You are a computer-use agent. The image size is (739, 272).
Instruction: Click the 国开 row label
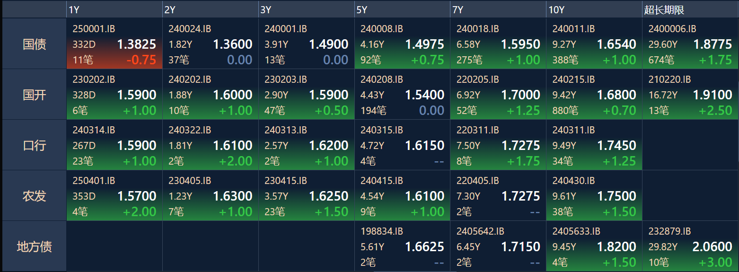point(34,95)
